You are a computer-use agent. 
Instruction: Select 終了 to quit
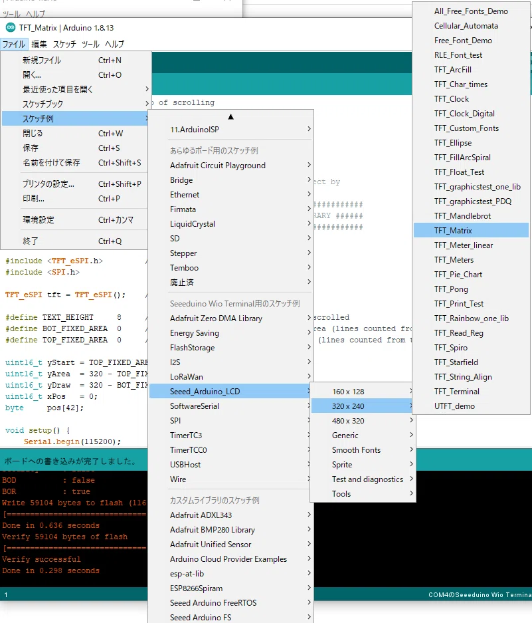coord(74,241)
